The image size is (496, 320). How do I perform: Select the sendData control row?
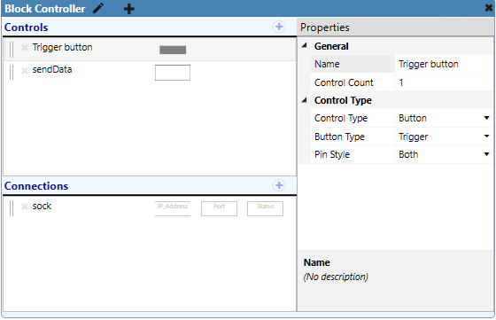(151, 72)
